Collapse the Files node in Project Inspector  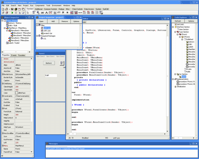37,25
